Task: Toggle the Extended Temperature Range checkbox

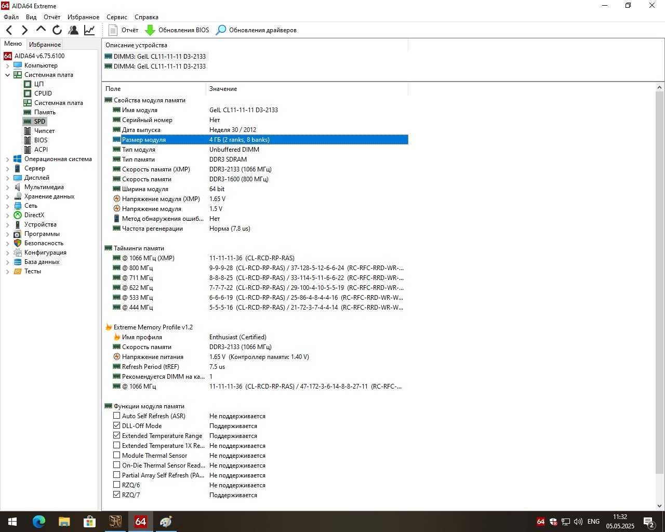Action: click(116, 435)
